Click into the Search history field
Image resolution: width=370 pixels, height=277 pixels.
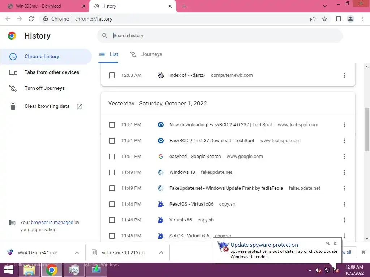click(x=219, y=36)
